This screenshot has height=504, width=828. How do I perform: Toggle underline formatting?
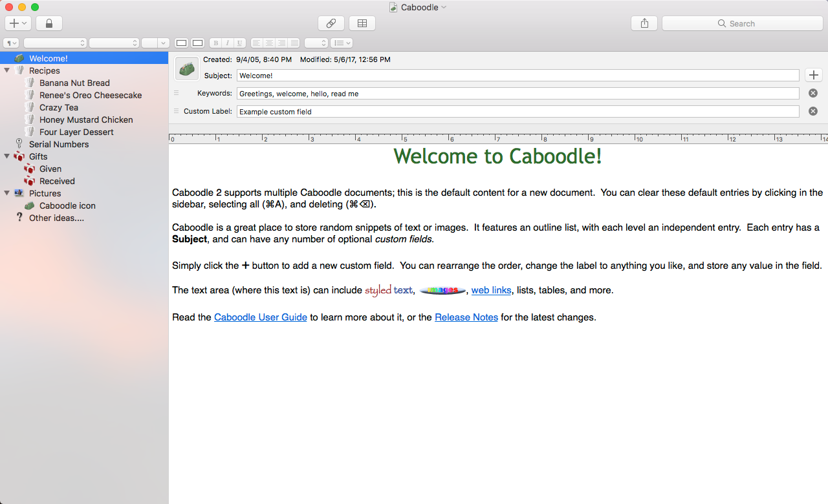coord(240,43)
